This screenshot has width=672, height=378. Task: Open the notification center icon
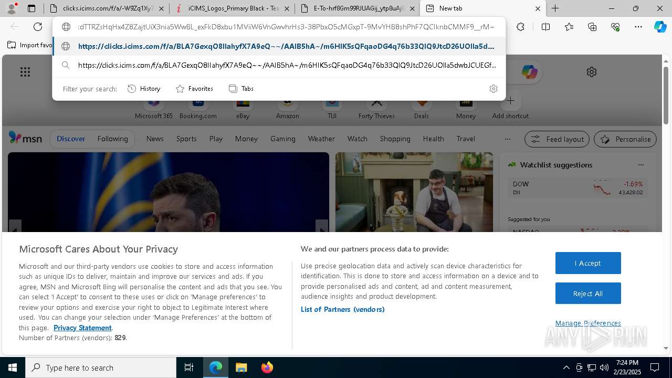[x=655, y=367]
